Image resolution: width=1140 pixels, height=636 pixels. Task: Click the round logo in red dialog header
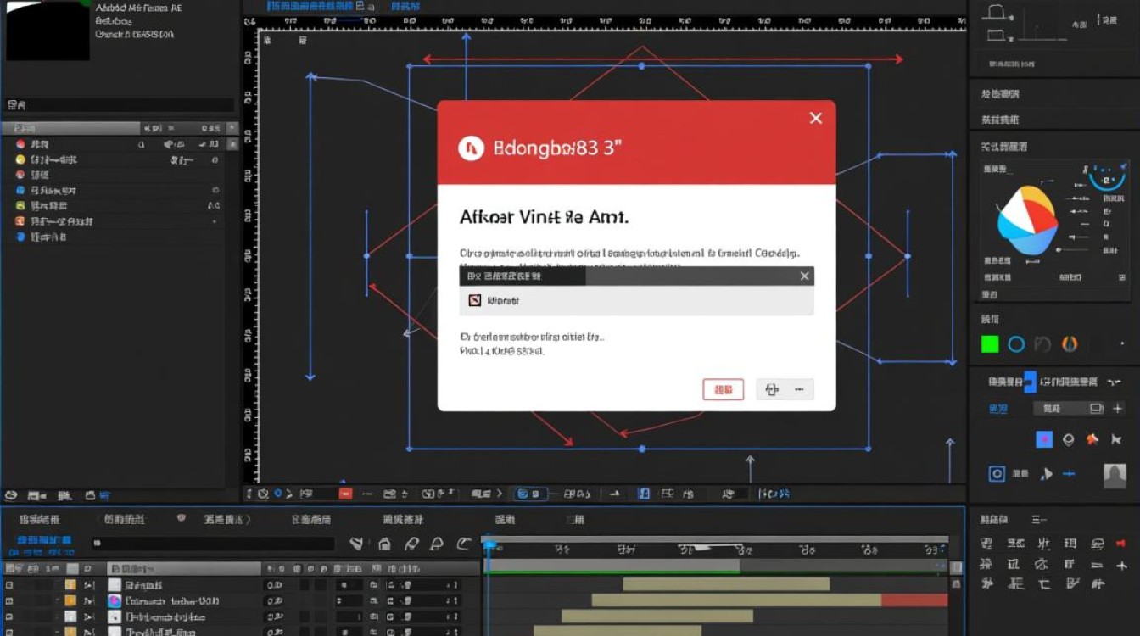tap(471, 148)
